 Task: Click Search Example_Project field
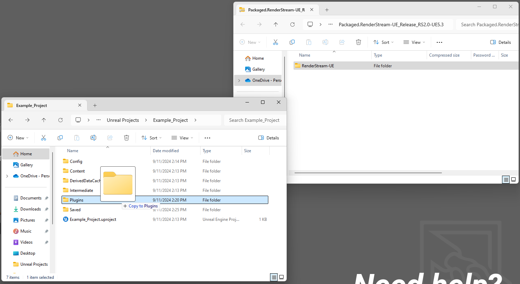click(x=255, y=120)
